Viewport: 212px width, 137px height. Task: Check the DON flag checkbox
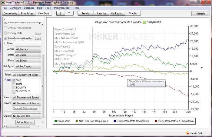point(14,84)
